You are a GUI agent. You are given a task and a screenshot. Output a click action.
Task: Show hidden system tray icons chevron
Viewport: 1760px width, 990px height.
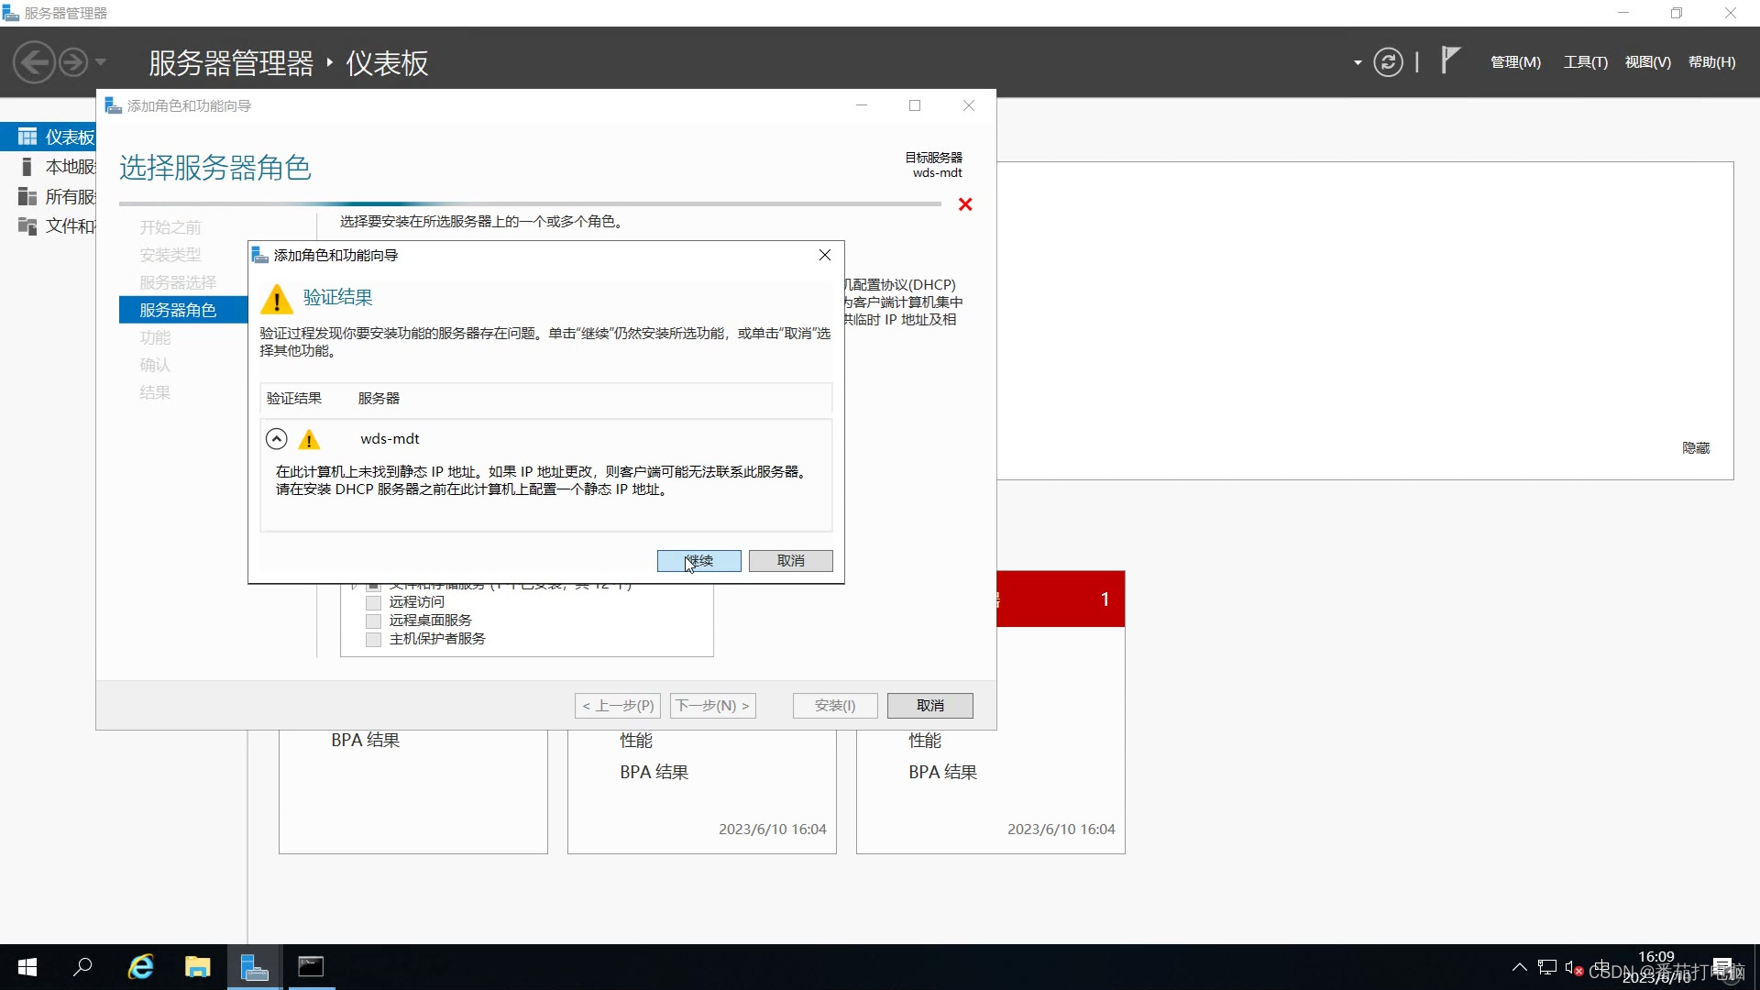pyautogui.click(x=1520, y=967)
